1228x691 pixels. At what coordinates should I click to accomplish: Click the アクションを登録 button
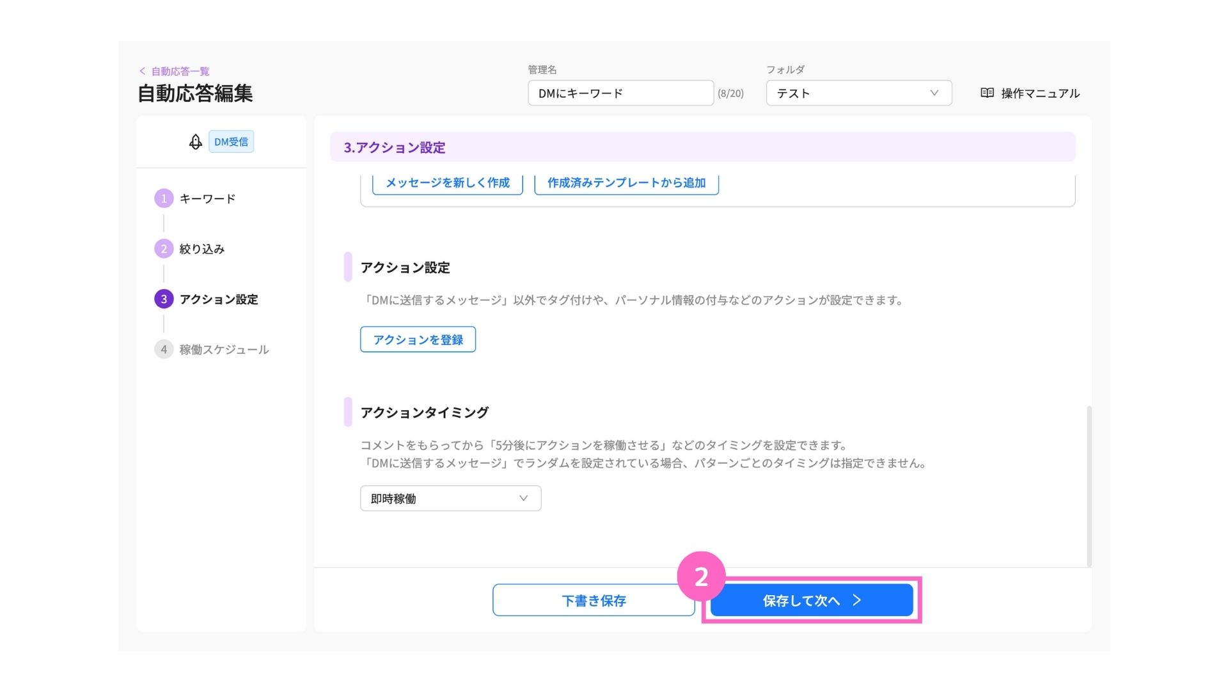click(418, 339)
